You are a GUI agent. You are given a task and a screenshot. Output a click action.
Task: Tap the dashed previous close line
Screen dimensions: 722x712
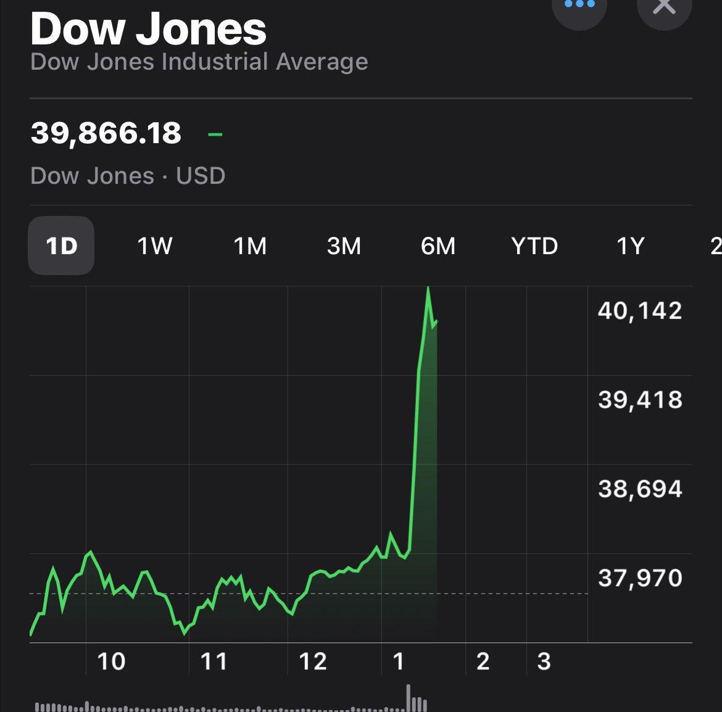point(309,594)
